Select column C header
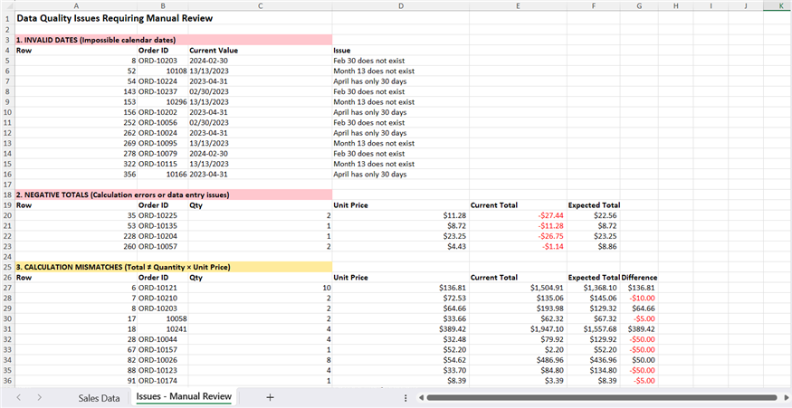The image size is (792, 408). click(x=260, y=6)
